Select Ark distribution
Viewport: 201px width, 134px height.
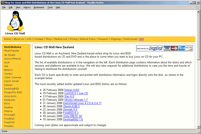pyautogui.click(x=6, y=66)
